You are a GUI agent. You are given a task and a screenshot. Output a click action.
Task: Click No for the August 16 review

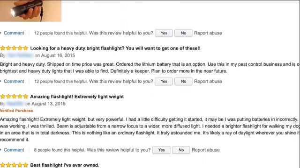183,82
